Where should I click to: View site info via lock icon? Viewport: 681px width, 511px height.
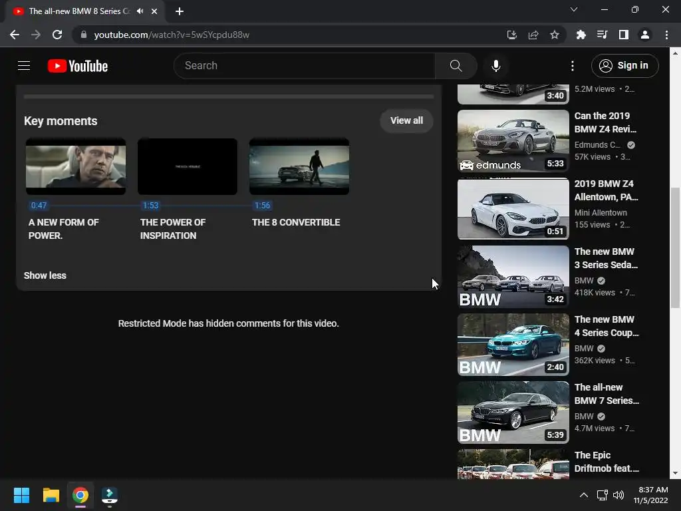click(84, 35)
